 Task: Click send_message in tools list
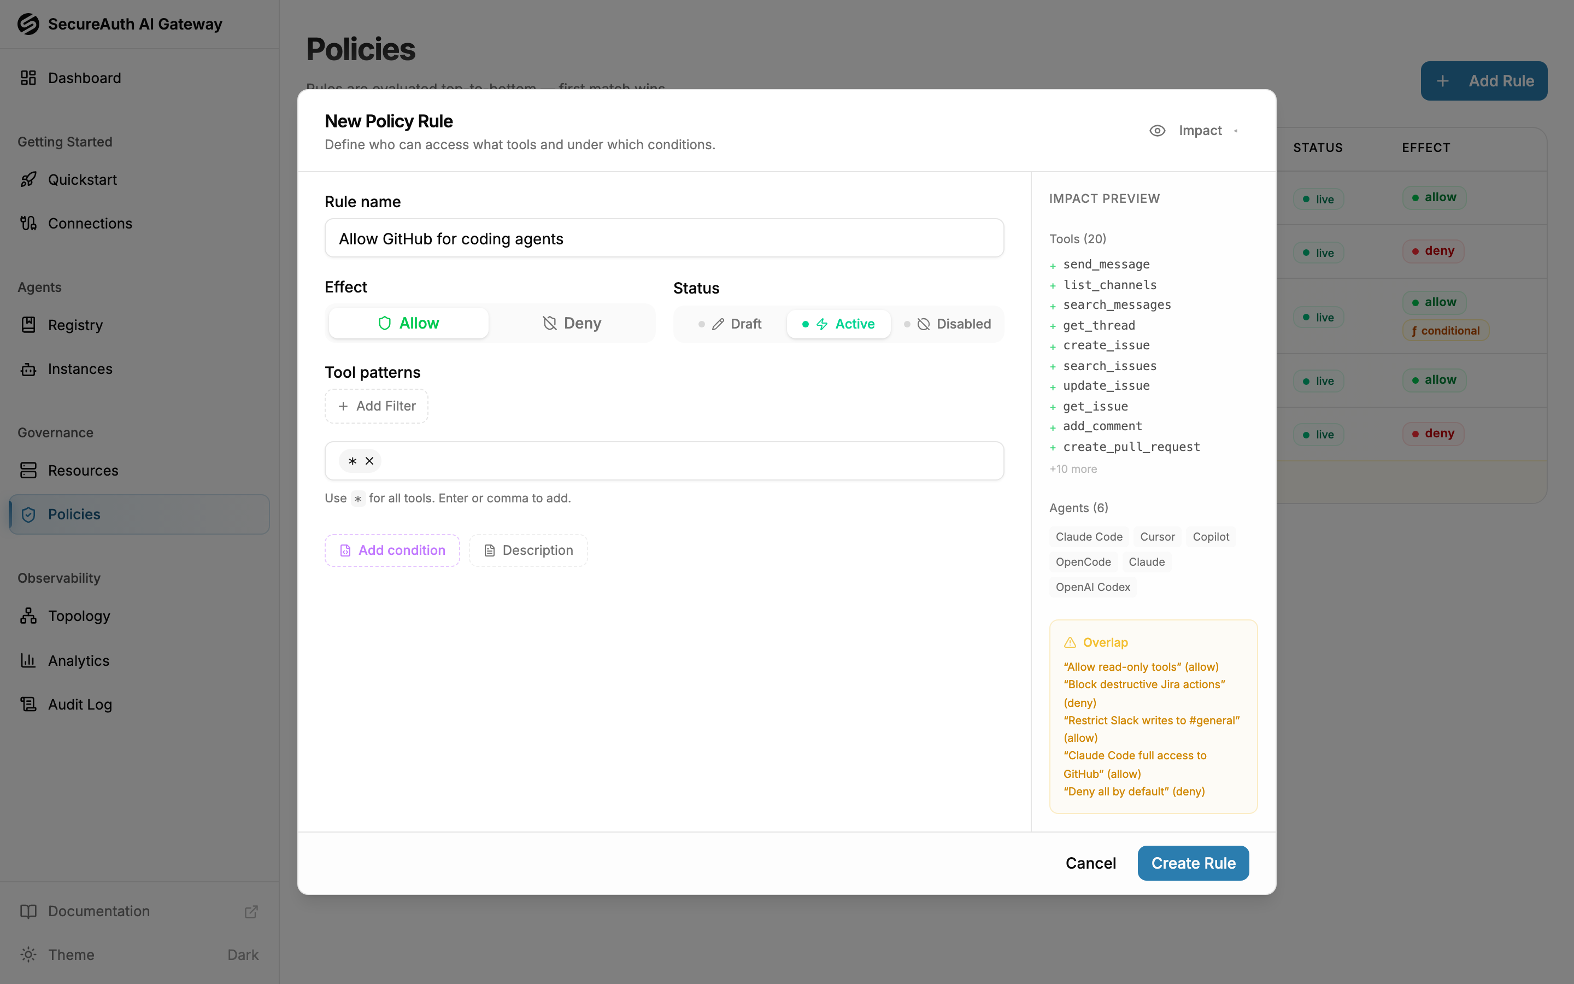point(1106,264)
